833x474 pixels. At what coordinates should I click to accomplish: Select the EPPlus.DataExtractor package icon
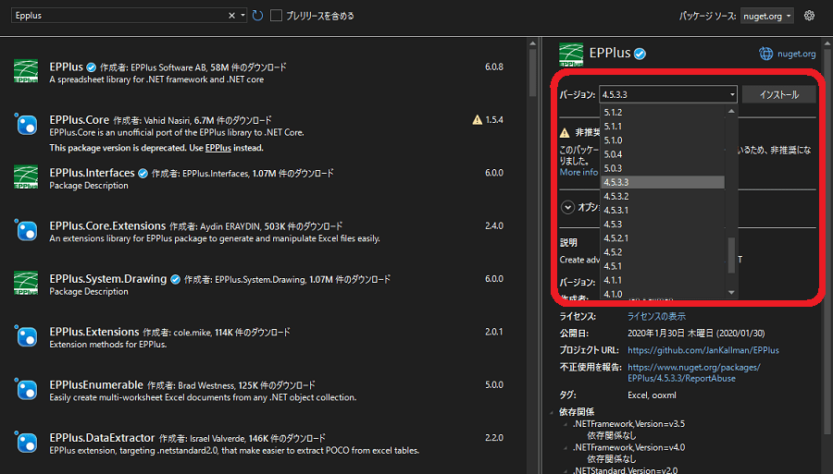tap(26, 443)
